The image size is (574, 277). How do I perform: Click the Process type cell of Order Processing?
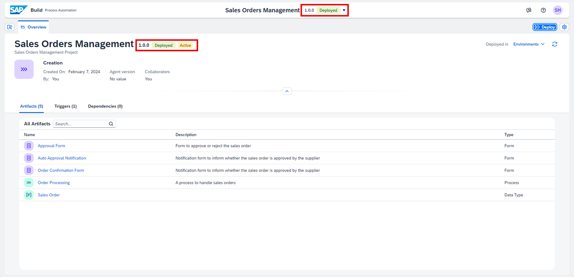[512, 183]
